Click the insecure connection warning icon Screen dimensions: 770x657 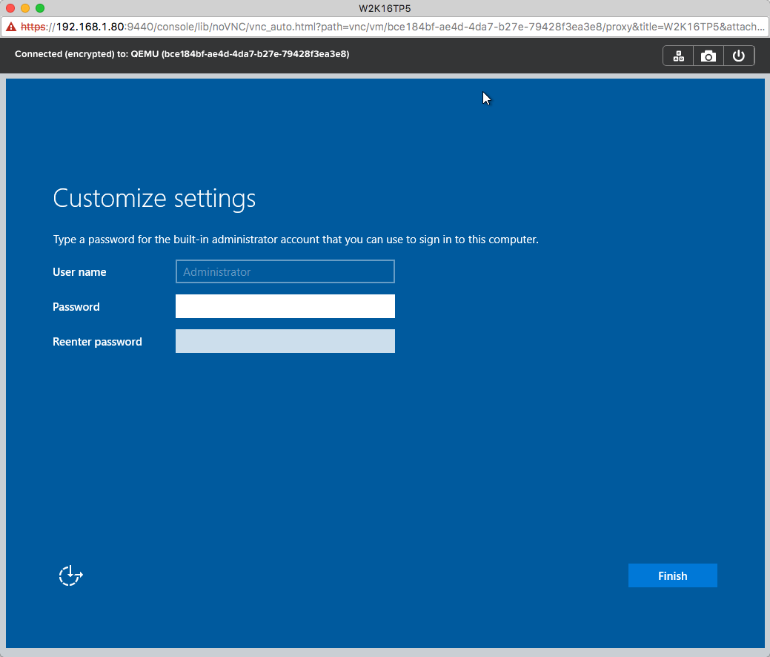11,27
